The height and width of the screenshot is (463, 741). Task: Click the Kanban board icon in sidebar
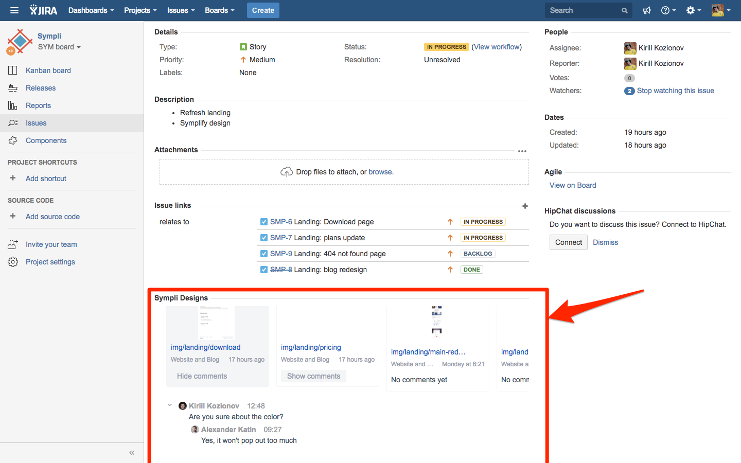click(13, 70)
